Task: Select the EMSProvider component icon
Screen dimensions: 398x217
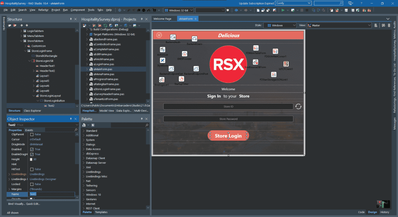Action: tap(185, 54)
